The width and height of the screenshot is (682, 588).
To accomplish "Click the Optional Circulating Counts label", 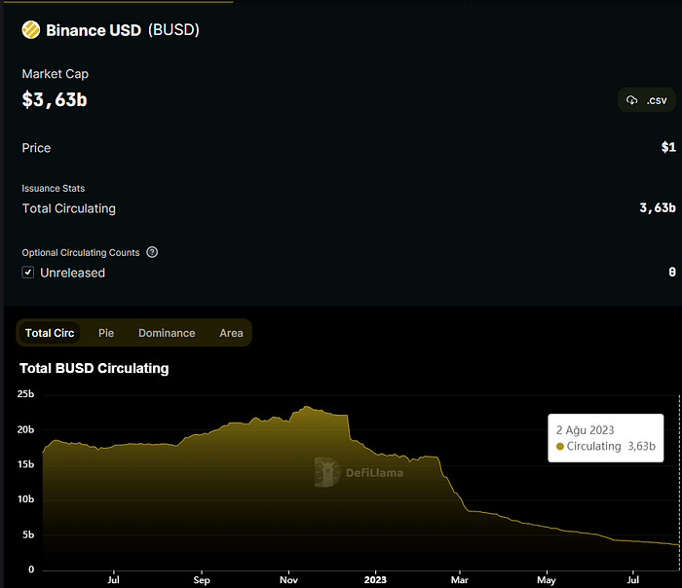I will click(x=81, y=252).
